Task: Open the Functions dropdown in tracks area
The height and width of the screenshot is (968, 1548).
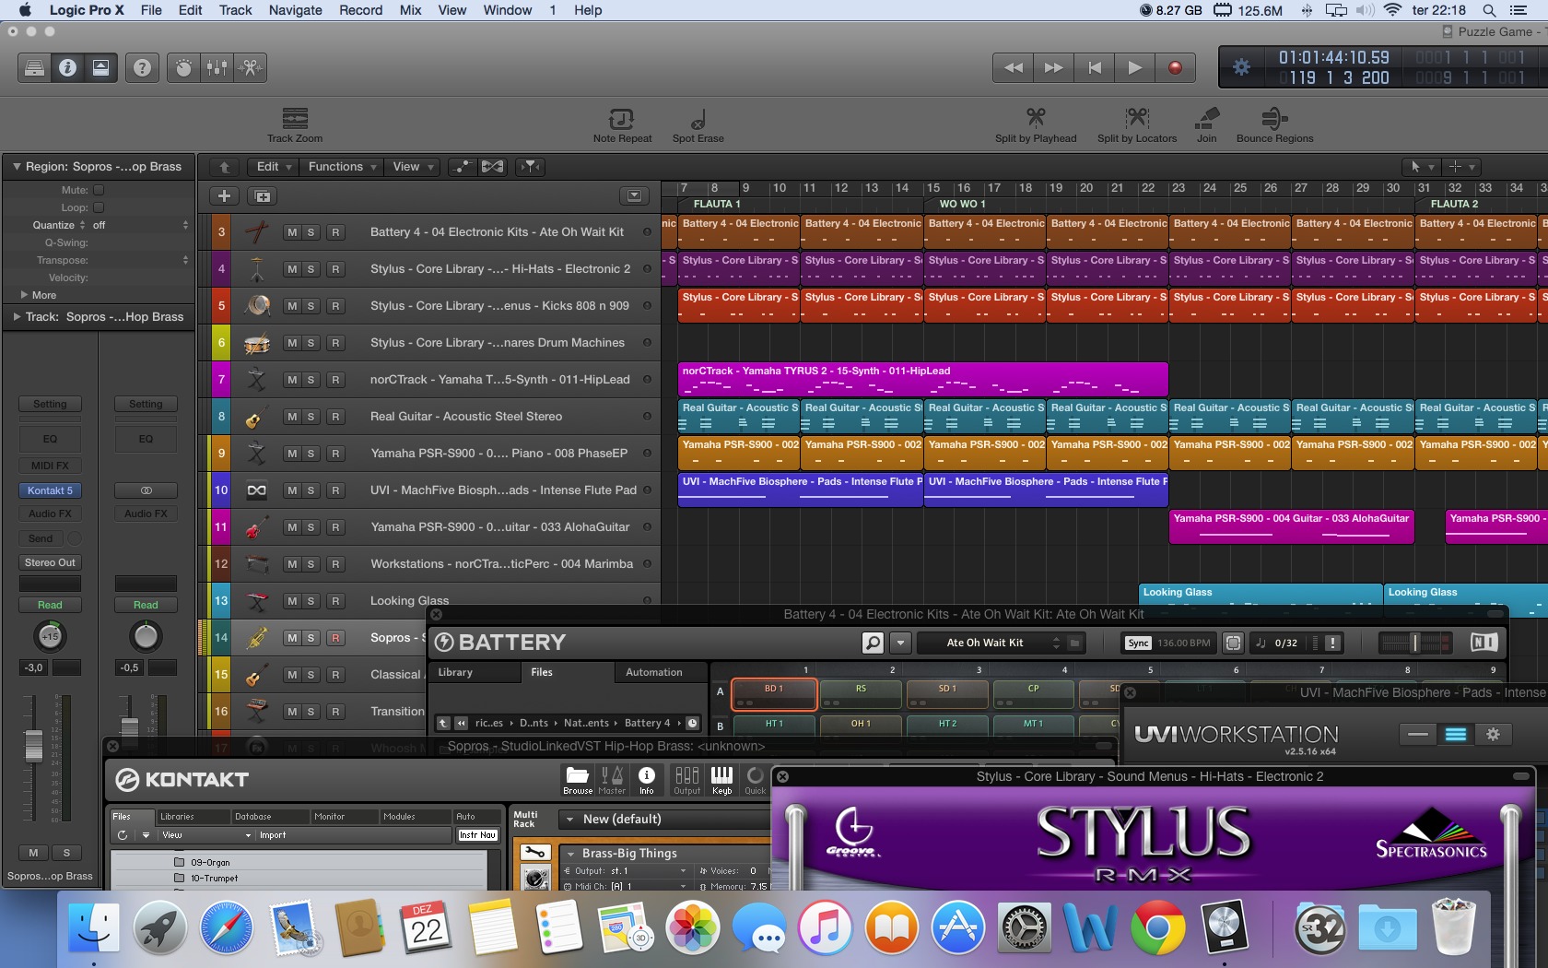Action: pos(342,167)
